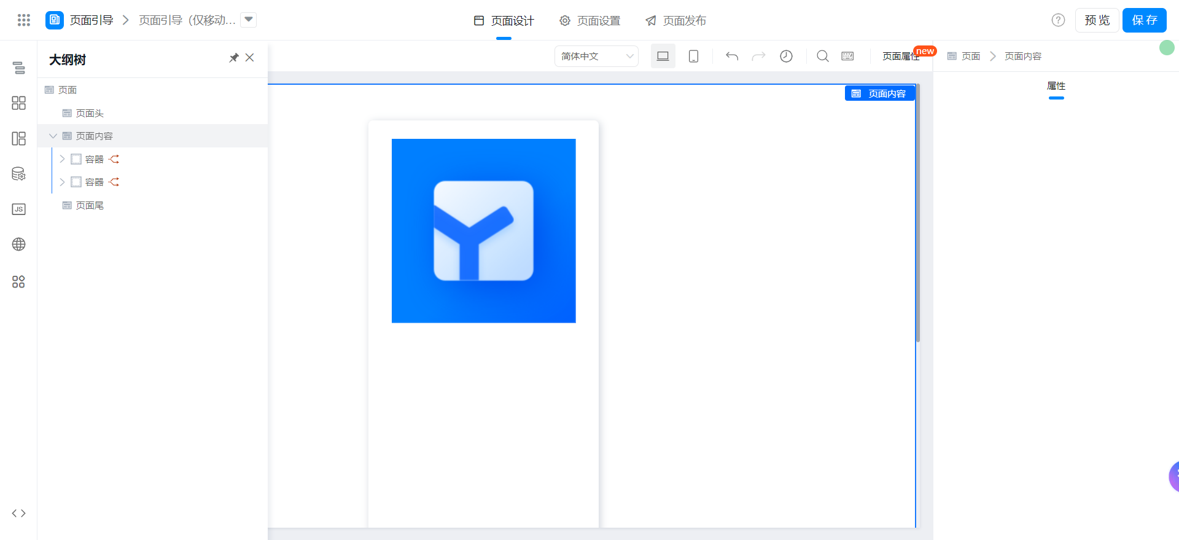This screenshot has width=1179, height=540.
Task: Pin the 大纲树 panel
Action: tap(233, 58)
